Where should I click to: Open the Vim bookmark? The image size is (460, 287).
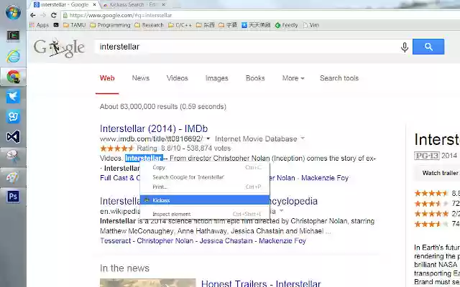pyautogui.click(x=311, y=25)
